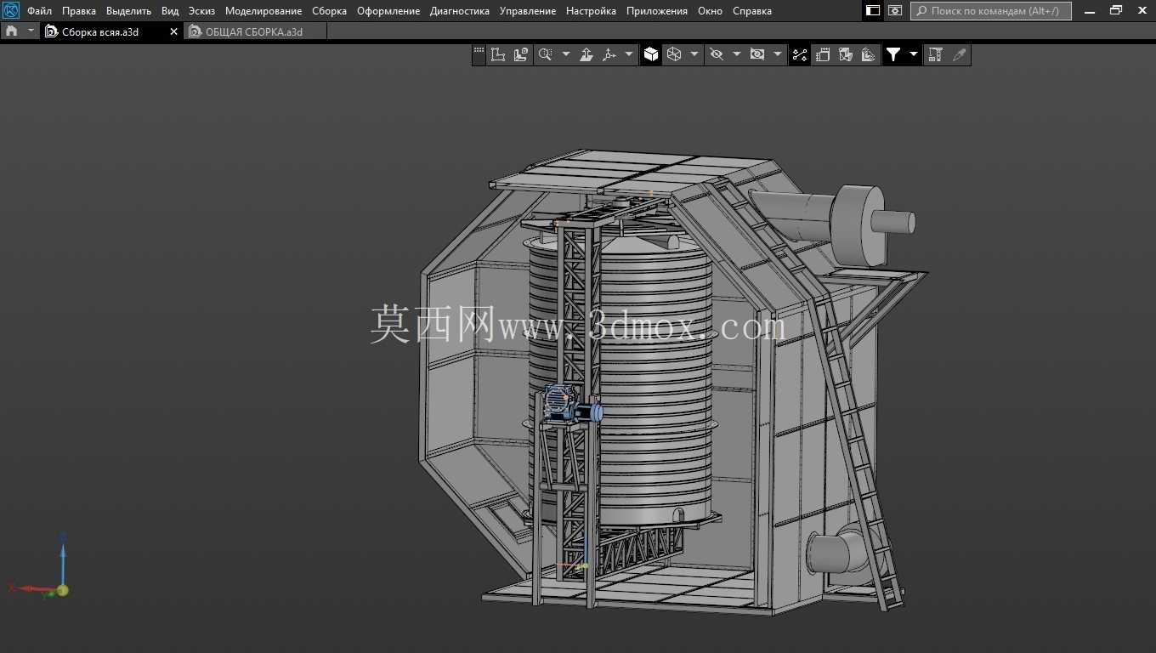1156x653 pixels.
Task: Click the KOMPAS application logo icon
Action: point(11,10)
